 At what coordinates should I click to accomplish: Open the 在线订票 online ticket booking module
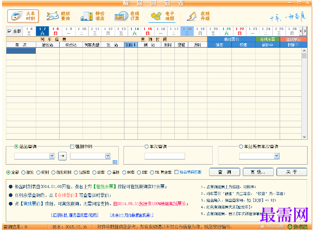click(x=127, y=16)
